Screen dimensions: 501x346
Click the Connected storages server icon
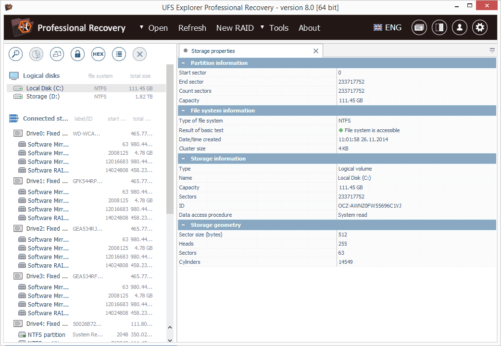14,119
